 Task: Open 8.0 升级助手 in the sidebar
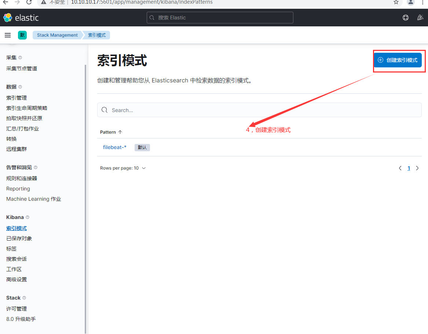click(21, 319)
